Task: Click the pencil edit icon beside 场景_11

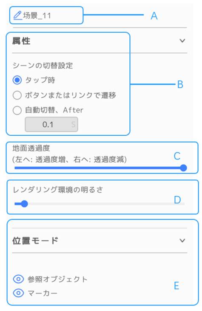Action: click(17, 15)
